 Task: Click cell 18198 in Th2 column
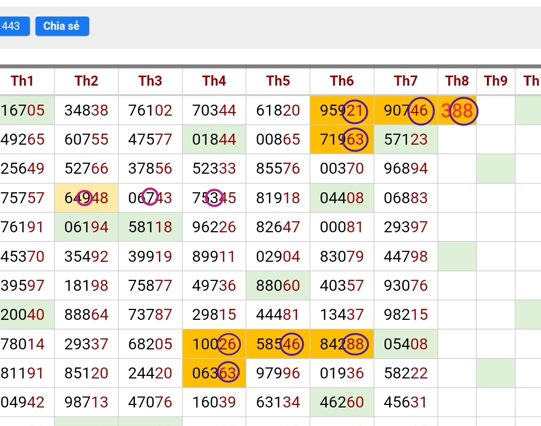[x=86, y=285]
